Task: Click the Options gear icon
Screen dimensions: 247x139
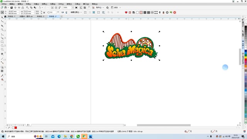Action: pyautogui.click(x=107, y=8)
